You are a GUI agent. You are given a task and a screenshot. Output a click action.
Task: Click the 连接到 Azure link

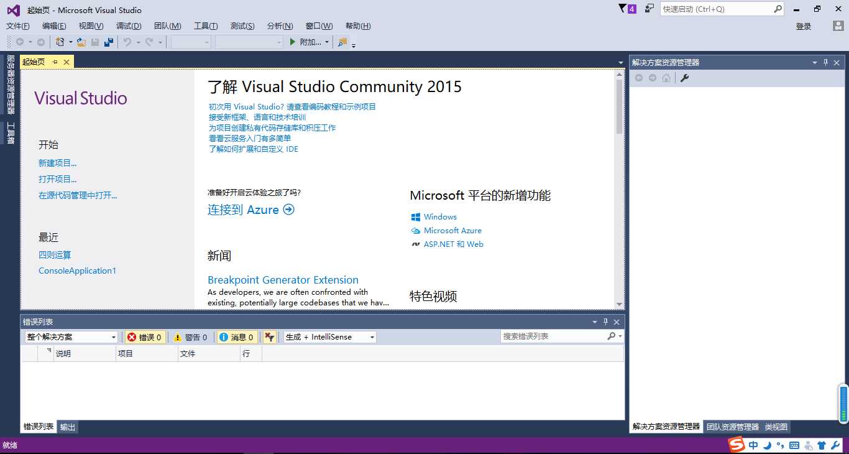[251, 210]
